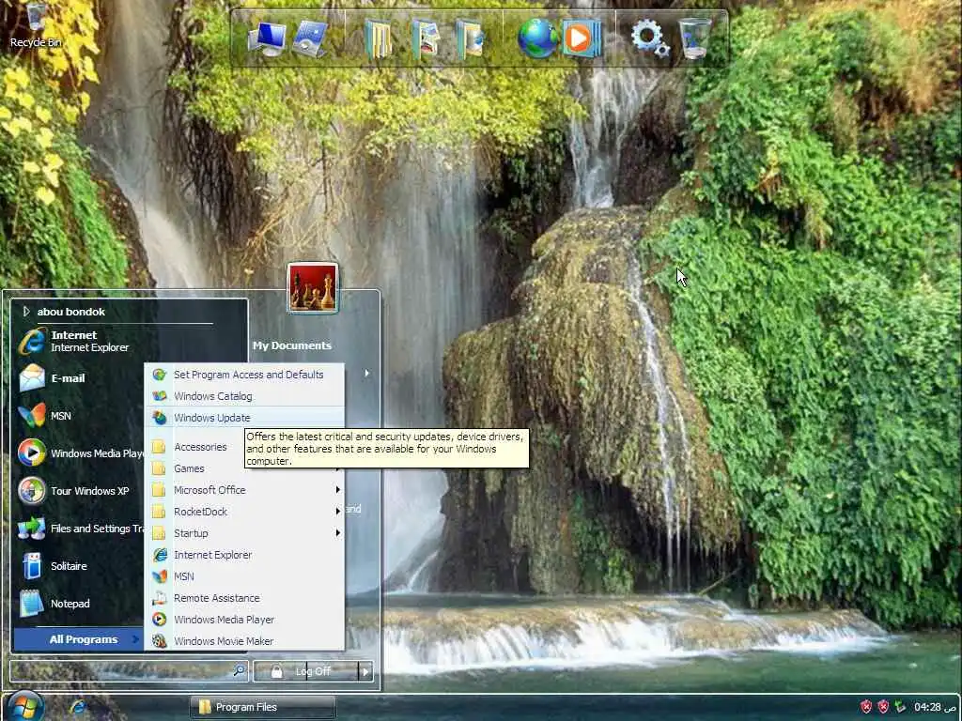Open My Documents from the Start menu

pyautogui.click(x=292, y=345)
